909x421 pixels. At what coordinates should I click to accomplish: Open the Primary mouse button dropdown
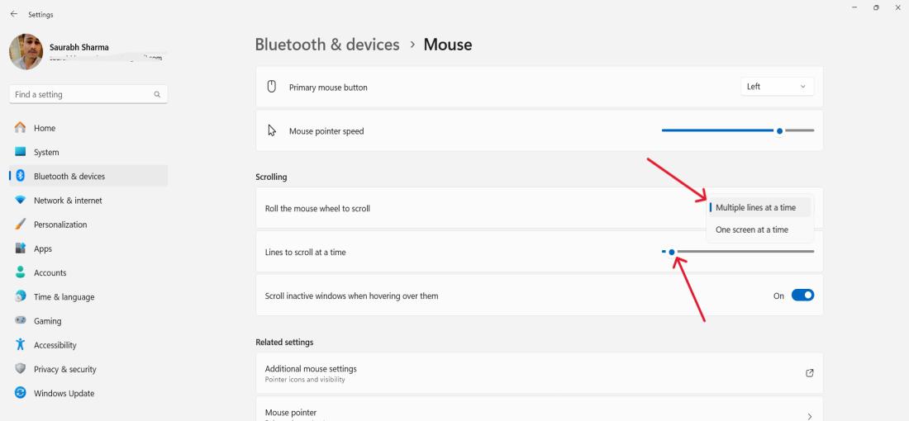pos(777,87)
